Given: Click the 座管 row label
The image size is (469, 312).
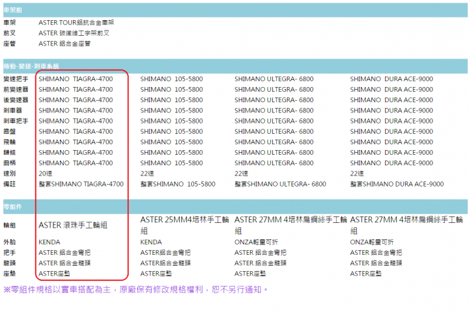Looking at the screenshot, I should pos(10,44).
